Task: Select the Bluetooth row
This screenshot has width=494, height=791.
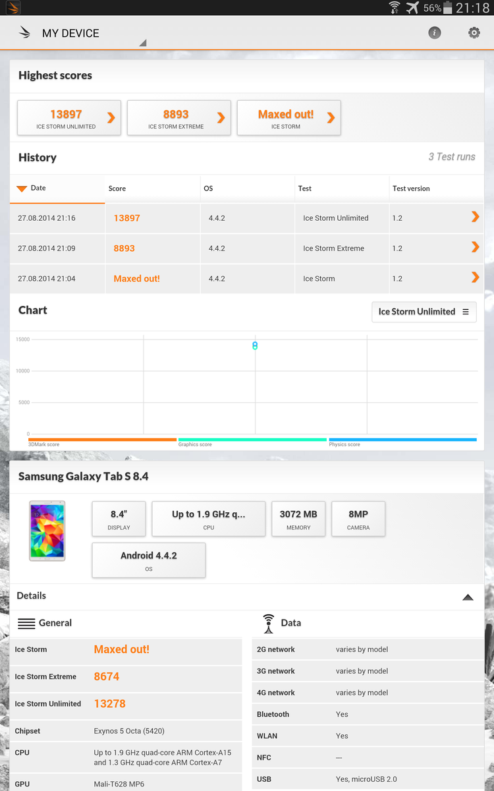Action: 368,715
